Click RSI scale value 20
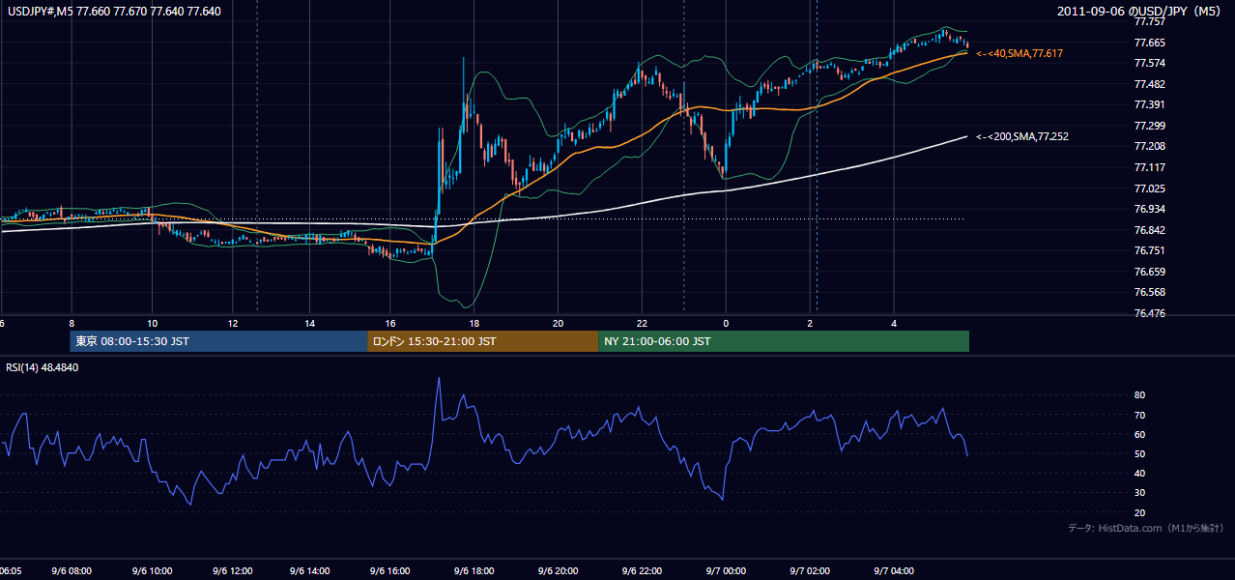This screenshot has width=1235, height=580. [x=1140, y=512]
